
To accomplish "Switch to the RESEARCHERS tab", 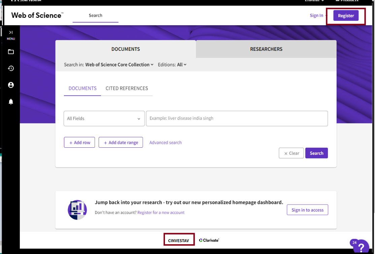I will tap(266, 49).
